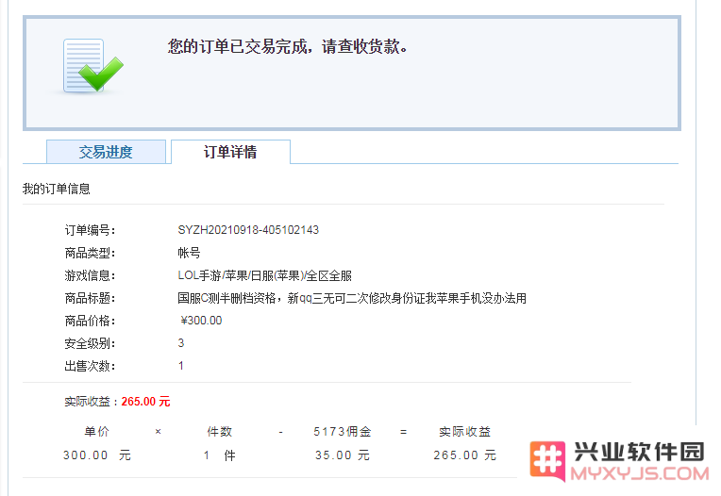The height and width of the screenshot is (496, 721).
Task: Click the 商品标题 label
Action: [x=91, y=299]
